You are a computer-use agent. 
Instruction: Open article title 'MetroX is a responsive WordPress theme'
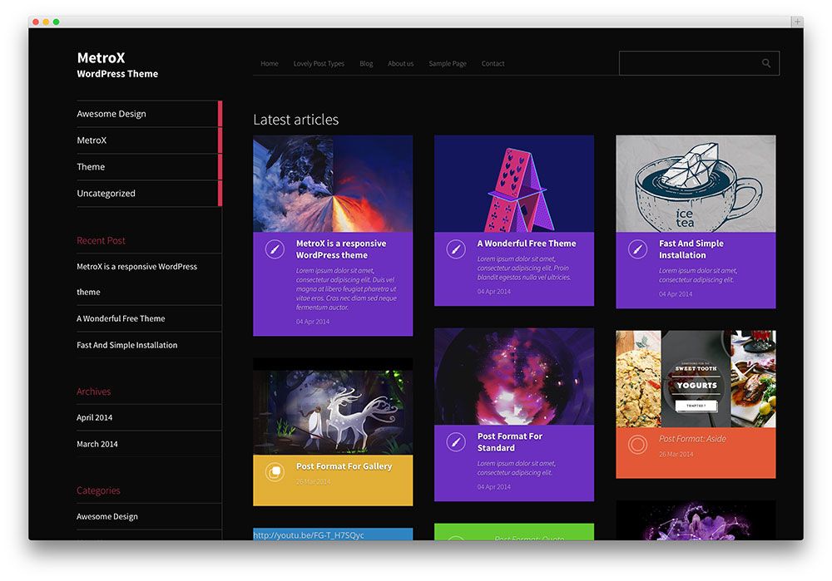pos(341,249)
